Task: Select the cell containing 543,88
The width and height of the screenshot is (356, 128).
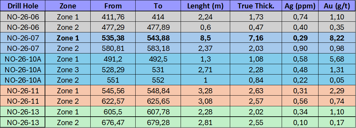Action: 158,38
